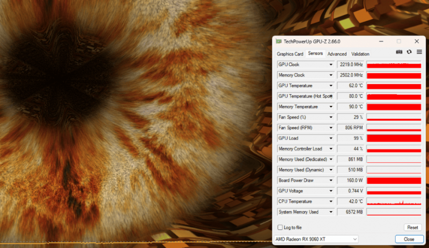Click the refresh sensors icon

click(x=409, y=52)
